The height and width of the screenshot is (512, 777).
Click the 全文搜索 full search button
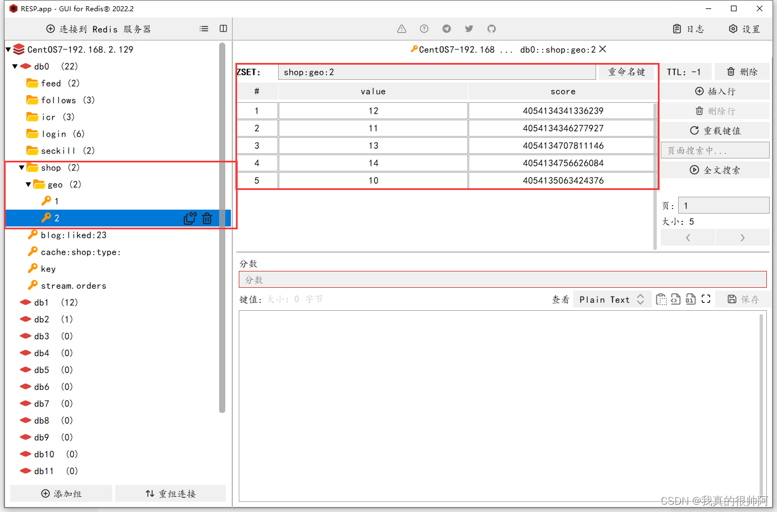click(715, 170)
